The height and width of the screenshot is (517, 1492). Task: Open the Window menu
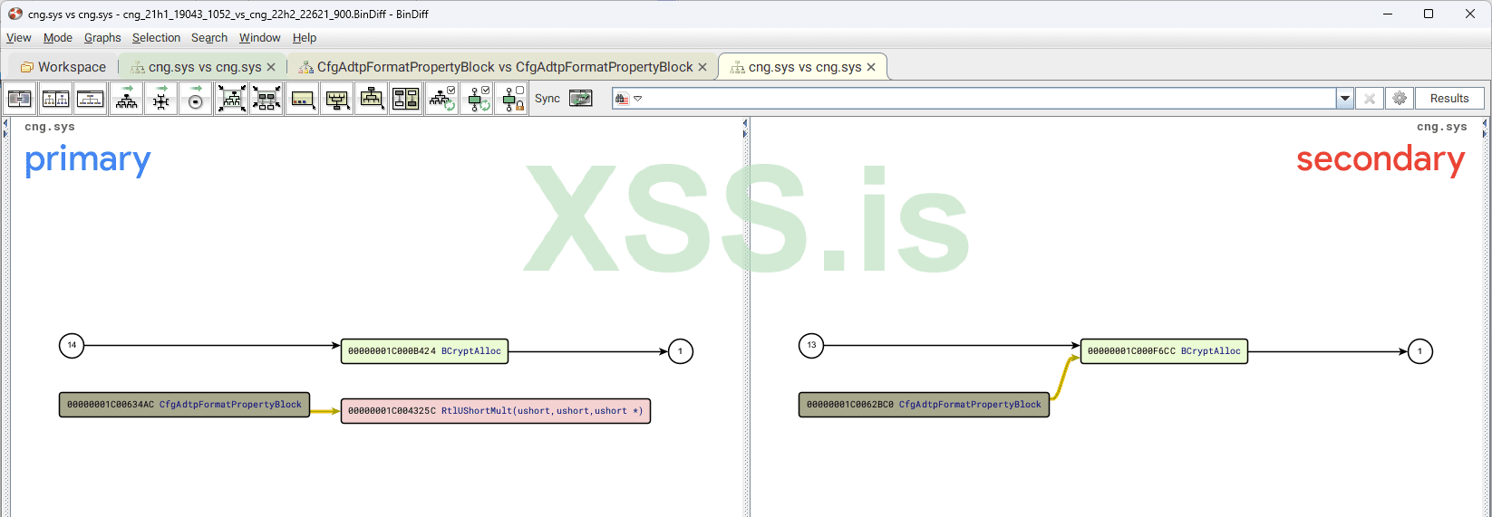point(260,38)
